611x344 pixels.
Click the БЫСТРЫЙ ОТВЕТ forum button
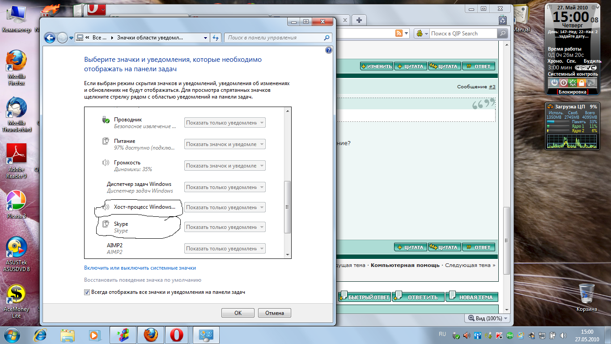click(x=365, y=297)
